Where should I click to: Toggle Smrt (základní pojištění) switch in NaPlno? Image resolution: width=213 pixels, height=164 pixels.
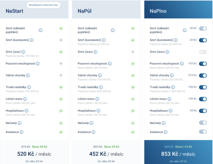203,29
